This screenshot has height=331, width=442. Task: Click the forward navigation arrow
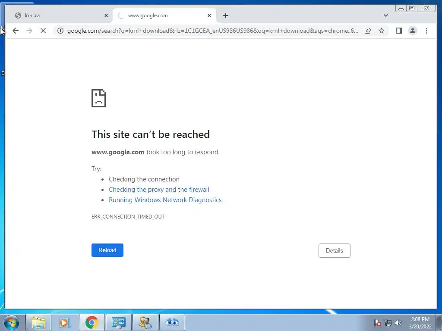pos(29,31)
